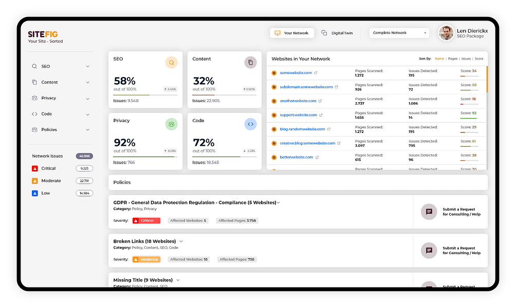Click 'Affected Pages: 758' tag
This screenshot has width=516, height=308.
237,259
